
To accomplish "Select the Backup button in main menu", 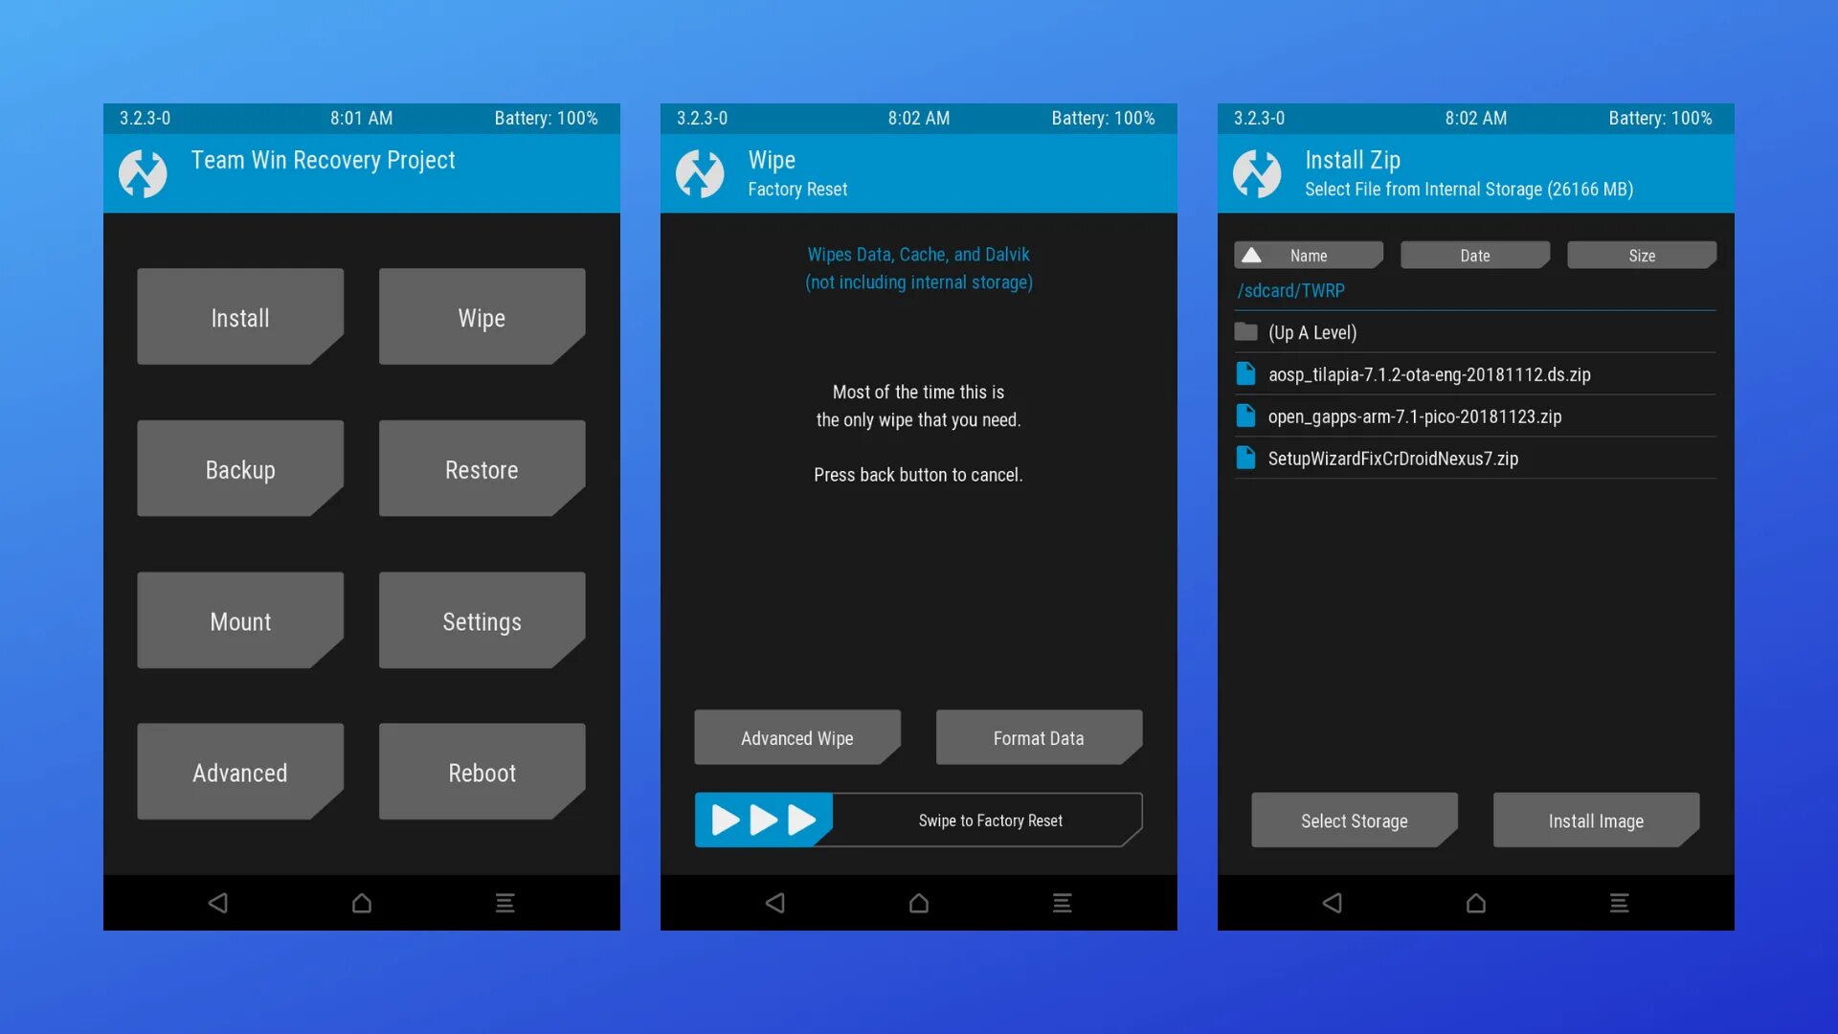I will (x=240, y=468).
